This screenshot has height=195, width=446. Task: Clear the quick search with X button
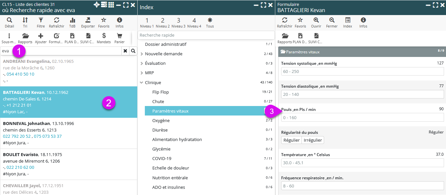pyautogui.click(x=125, y=51)
